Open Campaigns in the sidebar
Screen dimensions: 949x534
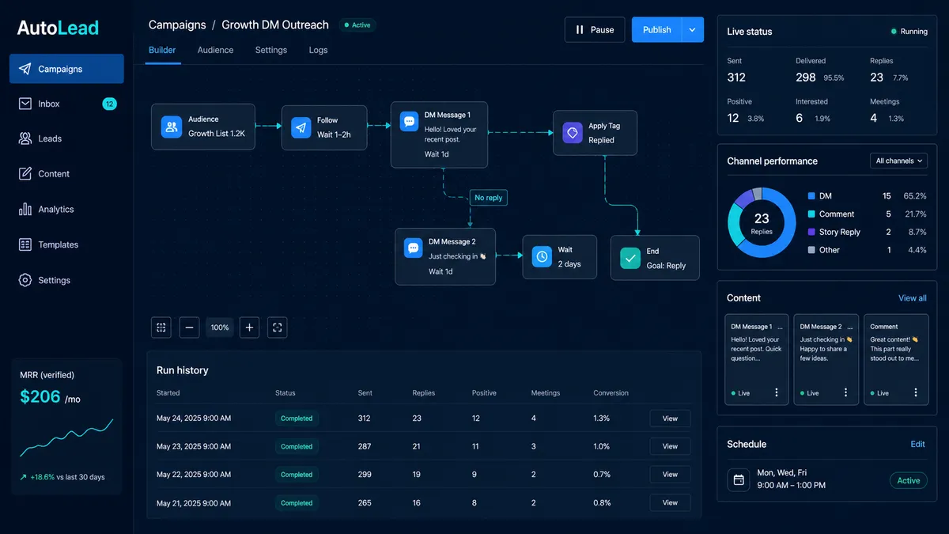click(66, 69)
